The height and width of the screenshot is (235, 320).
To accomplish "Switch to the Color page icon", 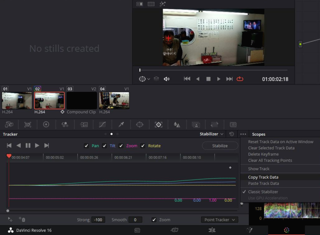I will (x=287, y=230).
